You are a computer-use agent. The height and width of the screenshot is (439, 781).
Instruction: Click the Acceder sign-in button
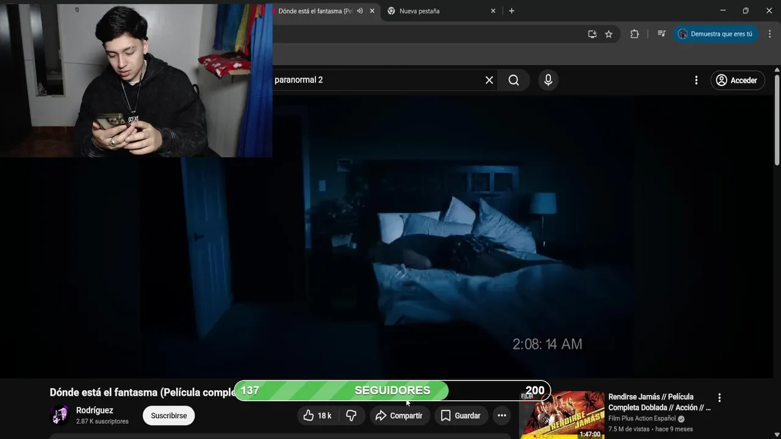click(737, 80)
